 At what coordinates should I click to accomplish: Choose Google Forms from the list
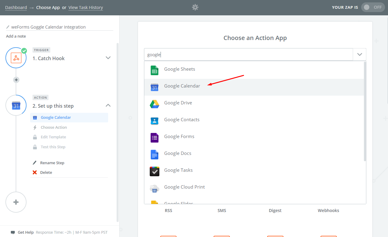coord(254,138)
